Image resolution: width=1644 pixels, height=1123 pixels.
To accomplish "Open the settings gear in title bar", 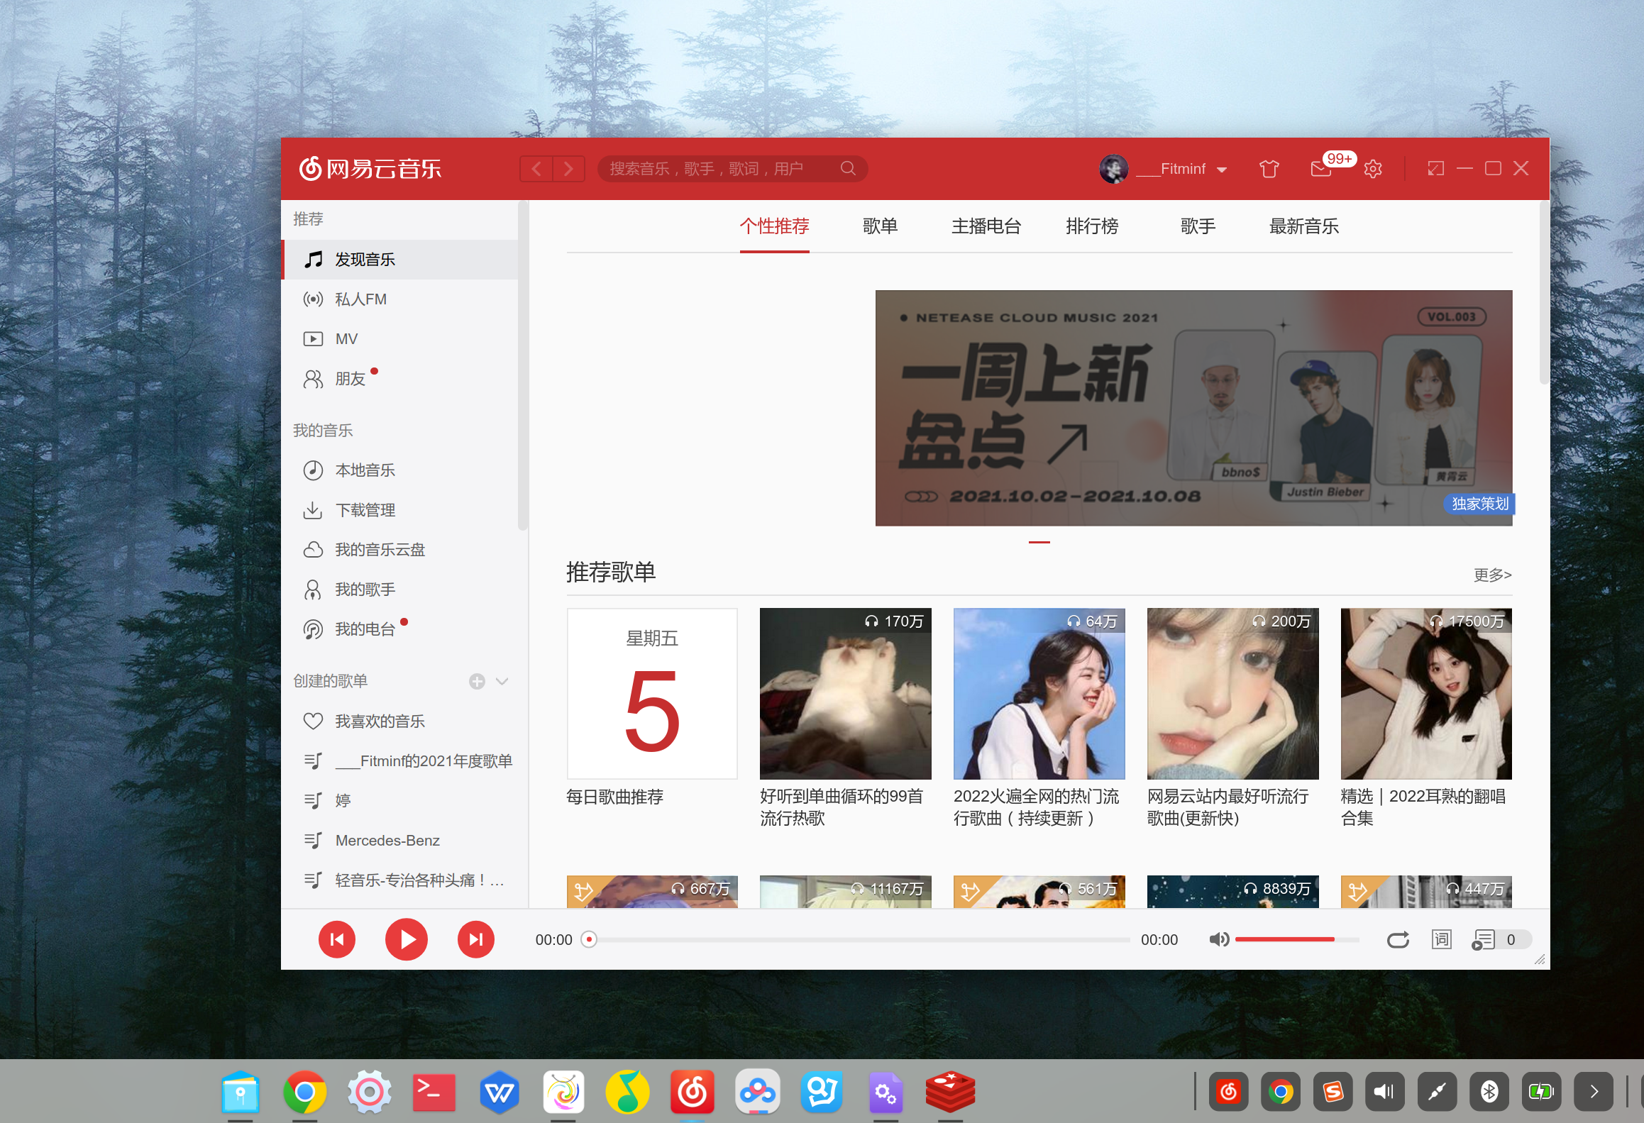I will click(x=1373, y=169).
